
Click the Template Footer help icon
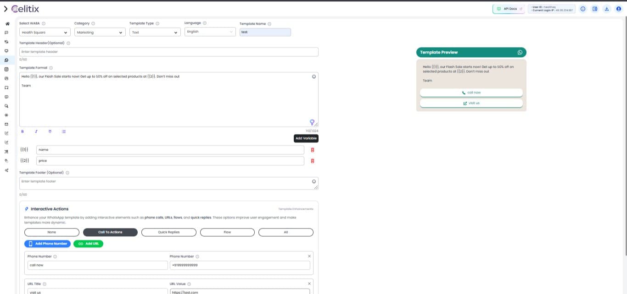point(67,173)
